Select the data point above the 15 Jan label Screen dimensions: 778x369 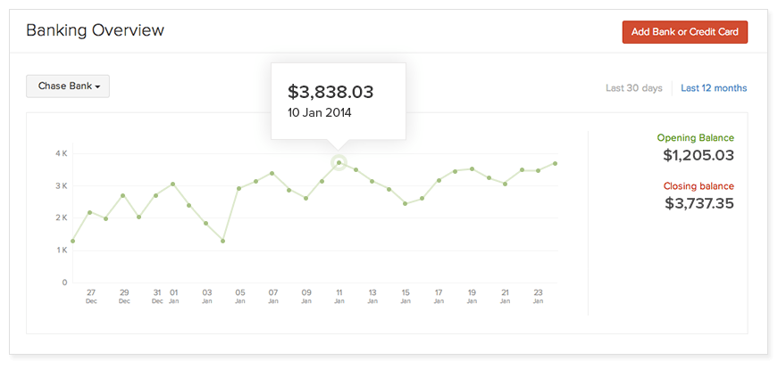(406, 203)
